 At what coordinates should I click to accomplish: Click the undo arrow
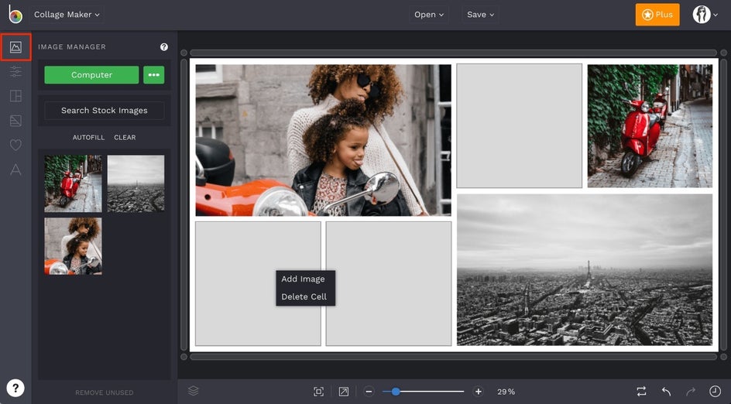tap(666, 392)
